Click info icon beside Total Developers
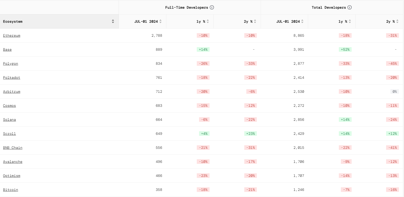Screen dimensions: 404x197 click(x=350, y=7)
